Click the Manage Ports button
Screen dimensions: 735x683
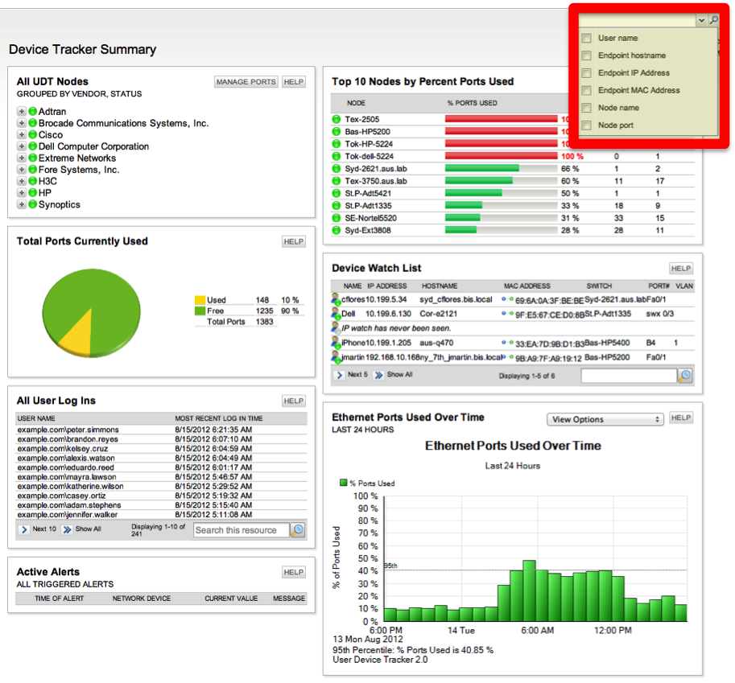coord(246,81)
